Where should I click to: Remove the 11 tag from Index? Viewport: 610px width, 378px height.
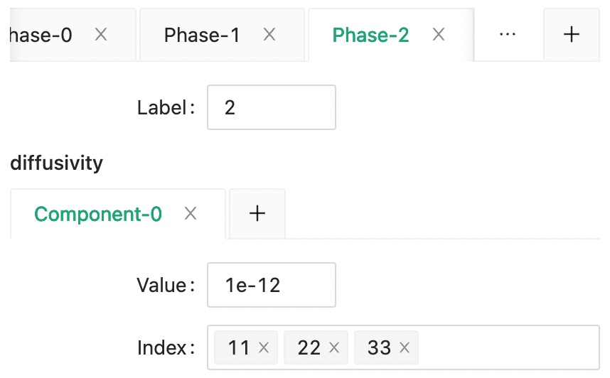coord(264,347)
